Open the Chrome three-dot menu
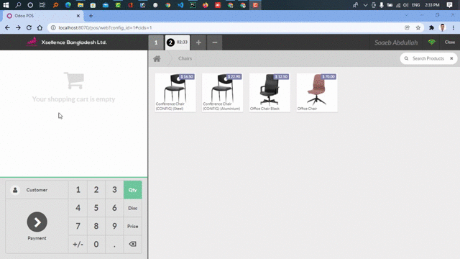 pyautogui.click(x=454, y=27)
